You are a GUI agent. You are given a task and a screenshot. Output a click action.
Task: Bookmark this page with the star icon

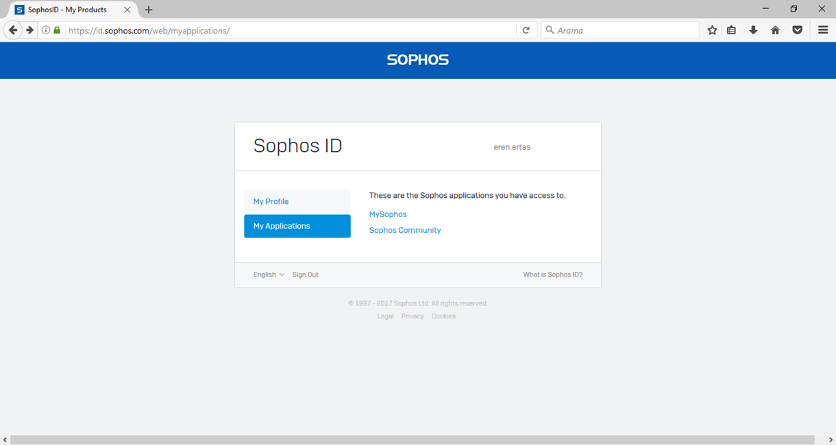click(x=713, y=30)
